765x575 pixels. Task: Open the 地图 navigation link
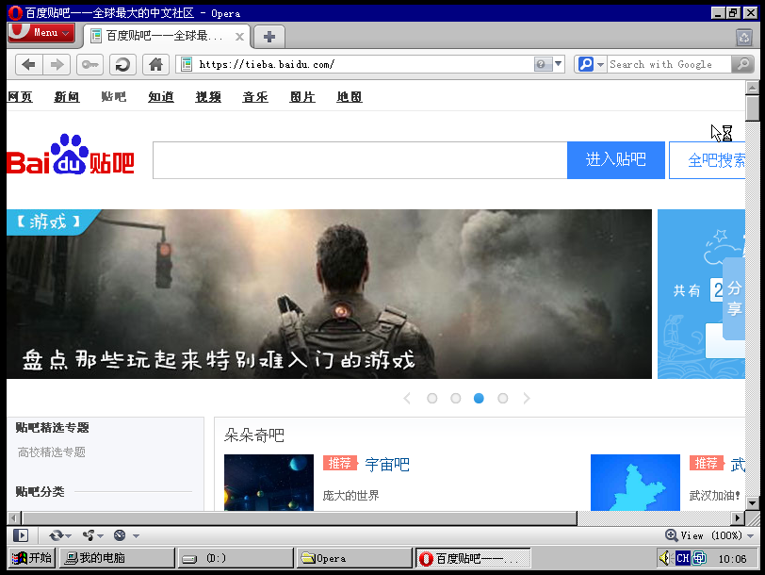(350, 97)
